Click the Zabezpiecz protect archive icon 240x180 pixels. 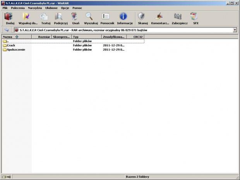click(178, 16)
